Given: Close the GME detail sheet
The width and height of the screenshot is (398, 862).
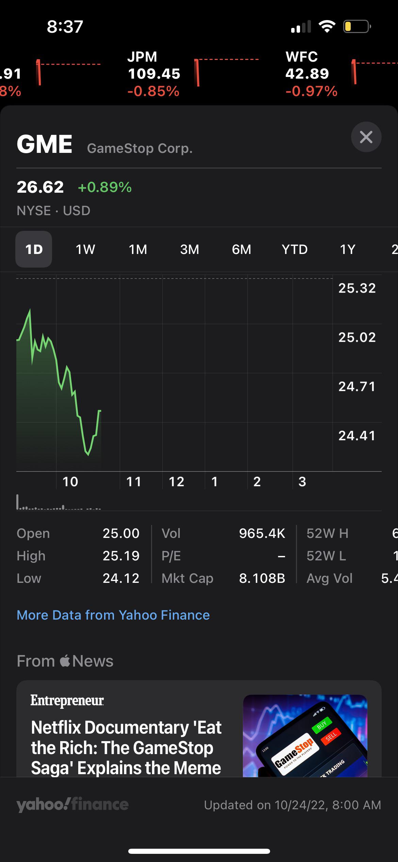Looking at the screenshot, I should [x=366, y=137].
